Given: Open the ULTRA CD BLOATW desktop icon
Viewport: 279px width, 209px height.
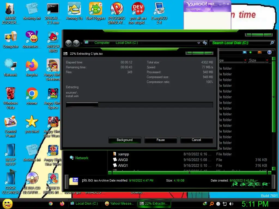Looking at the screenshot, I should pos(32,183).
